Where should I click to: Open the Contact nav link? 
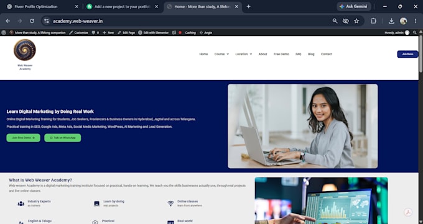click(x=327, y=54)
